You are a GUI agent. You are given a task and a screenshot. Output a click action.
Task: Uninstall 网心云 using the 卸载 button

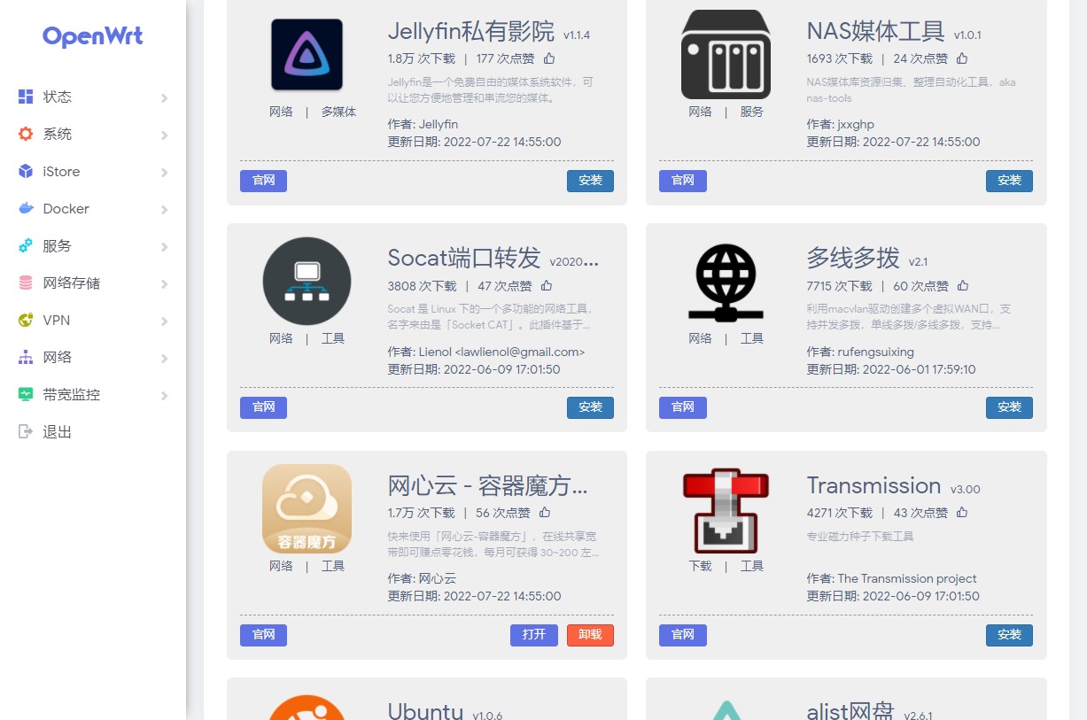tap(590, 635)
